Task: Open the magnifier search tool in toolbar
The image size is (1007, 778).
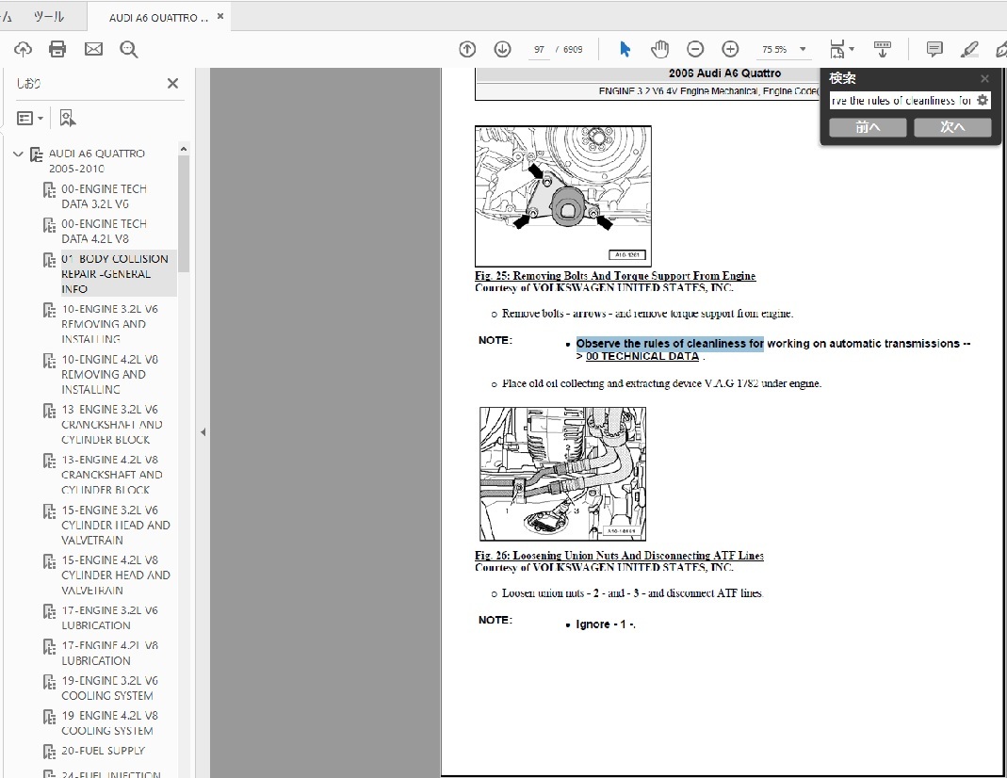Action: point(129,49)
